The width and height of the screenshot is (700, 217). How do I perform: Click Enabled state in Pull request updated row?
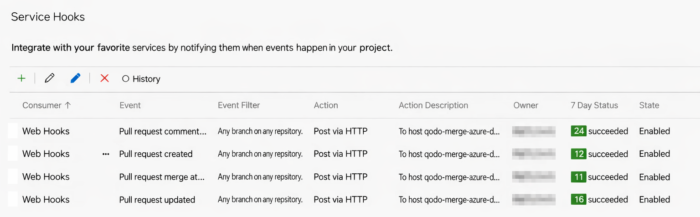[654, 200]
